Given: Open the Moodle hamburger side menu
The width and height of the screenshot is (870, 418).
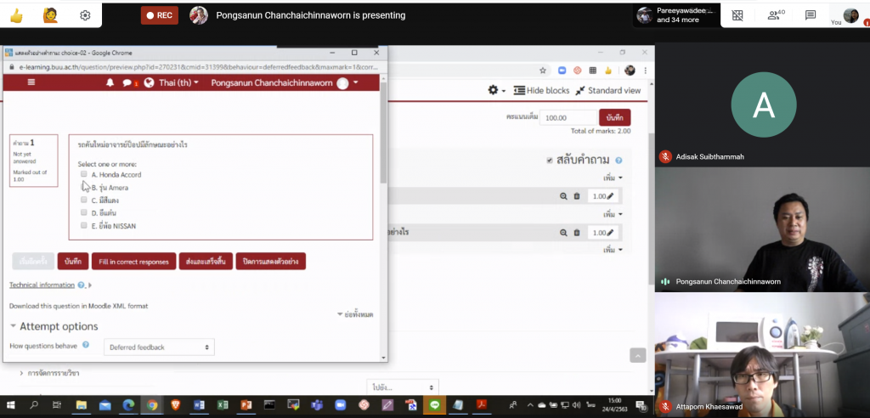Looking at the screenshot, I should pyautogui.click(x=31, y=82).
